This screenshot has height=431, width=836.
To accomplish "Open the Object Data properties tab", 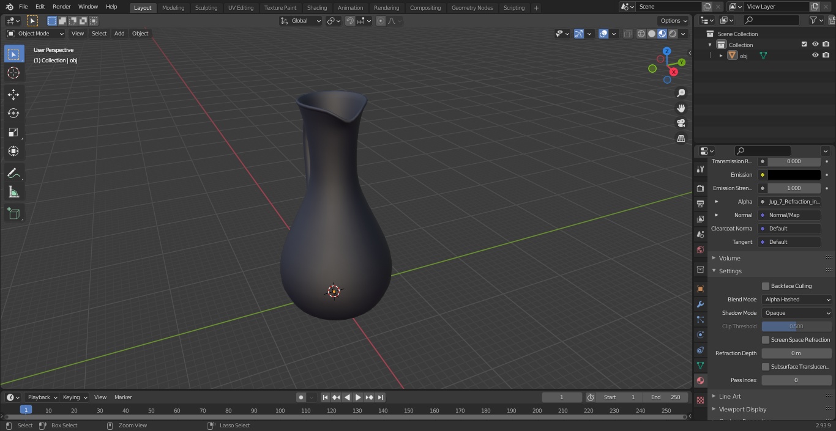I will (x=701, y=365).
